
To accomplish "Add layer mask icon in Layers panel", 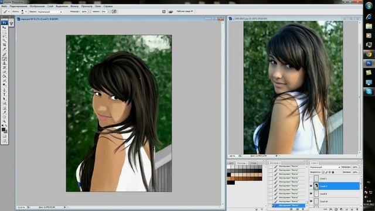I will click(336, 209).
